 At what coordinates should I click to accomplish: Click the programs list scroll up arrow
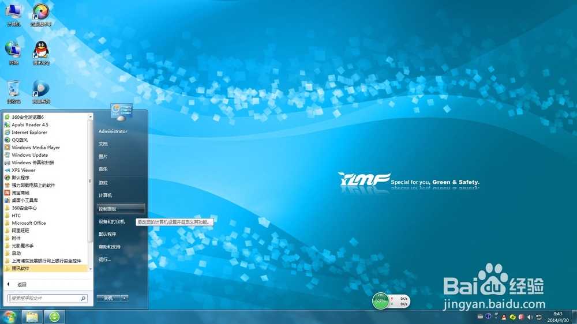[90, 116]
